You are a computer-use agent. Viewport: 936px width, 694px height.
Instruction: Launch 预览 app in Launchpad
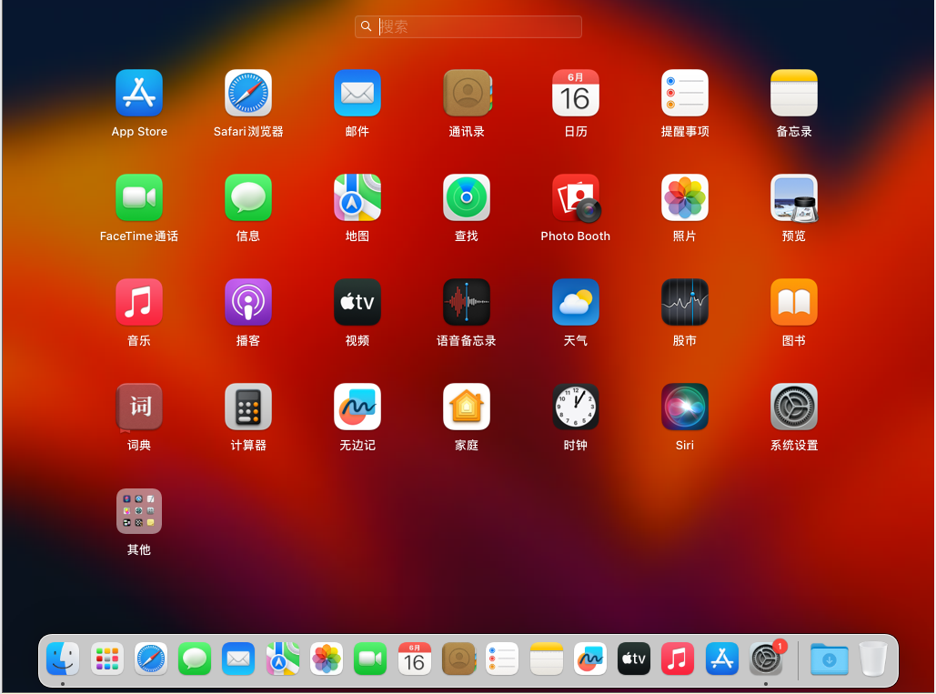point(794,197)
